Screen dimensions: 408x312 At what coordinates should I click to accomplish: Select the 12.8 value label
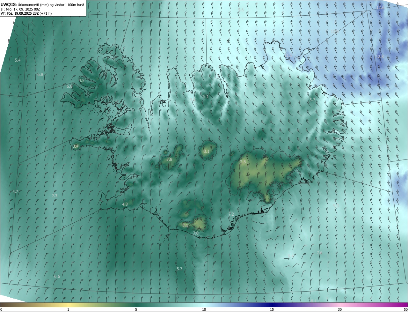coord(380,56)
